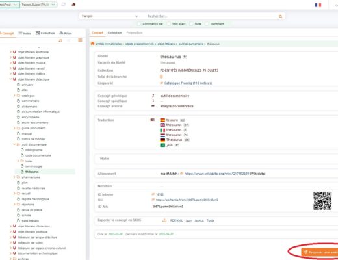The width and height of the screenshot is (338, 260).
Task: Click the copy icon next to thesaurus selector
Action: tap(64, 5)
